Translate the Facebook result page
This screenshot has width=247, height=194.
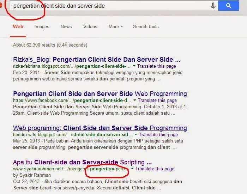click(157, 100)
